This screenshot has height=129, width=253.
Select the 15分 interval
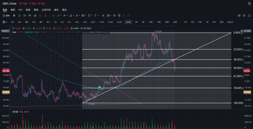tap(84, 22)
